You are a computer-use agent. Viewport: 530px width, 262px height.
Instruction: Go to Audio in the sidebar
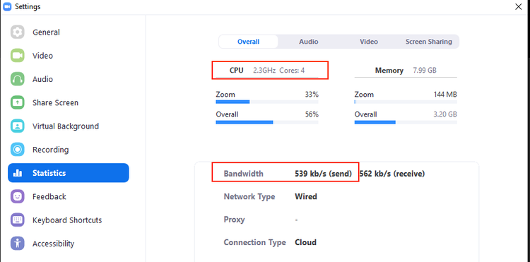[69, 79]
